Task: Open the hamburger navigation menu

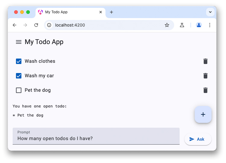Action: pyautogui.click(x=19, y=42)
